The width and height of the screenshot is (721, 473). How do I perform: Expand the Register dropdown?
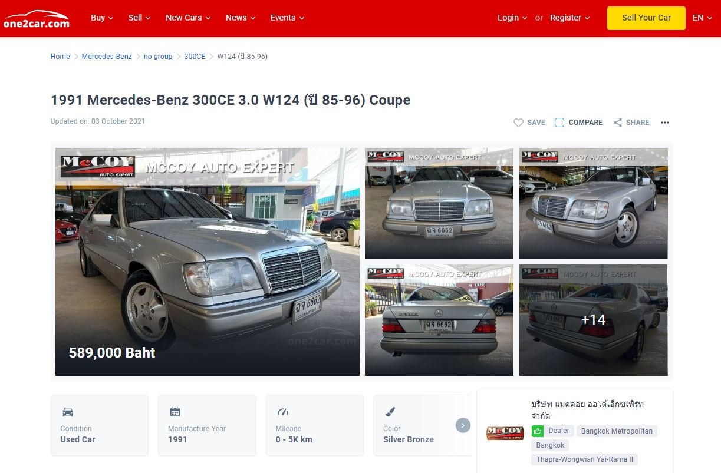click(570, 18)
